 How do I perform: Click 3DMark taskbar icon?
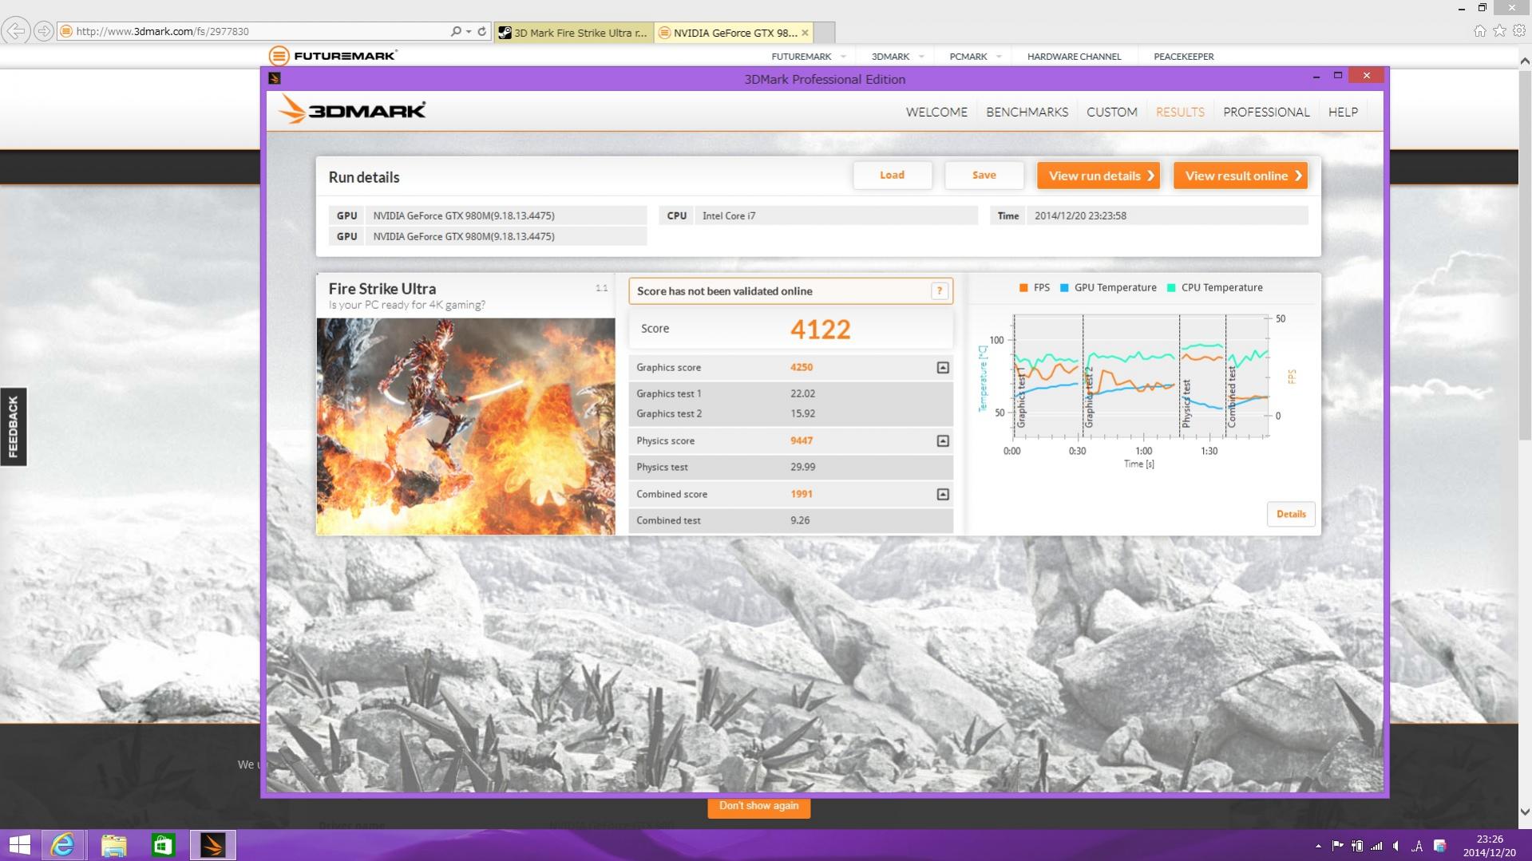click(x=212, y=845)
